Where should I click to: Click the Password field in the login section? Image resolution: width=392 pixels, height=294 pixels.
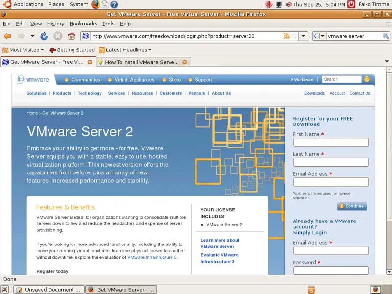[331, 270]
